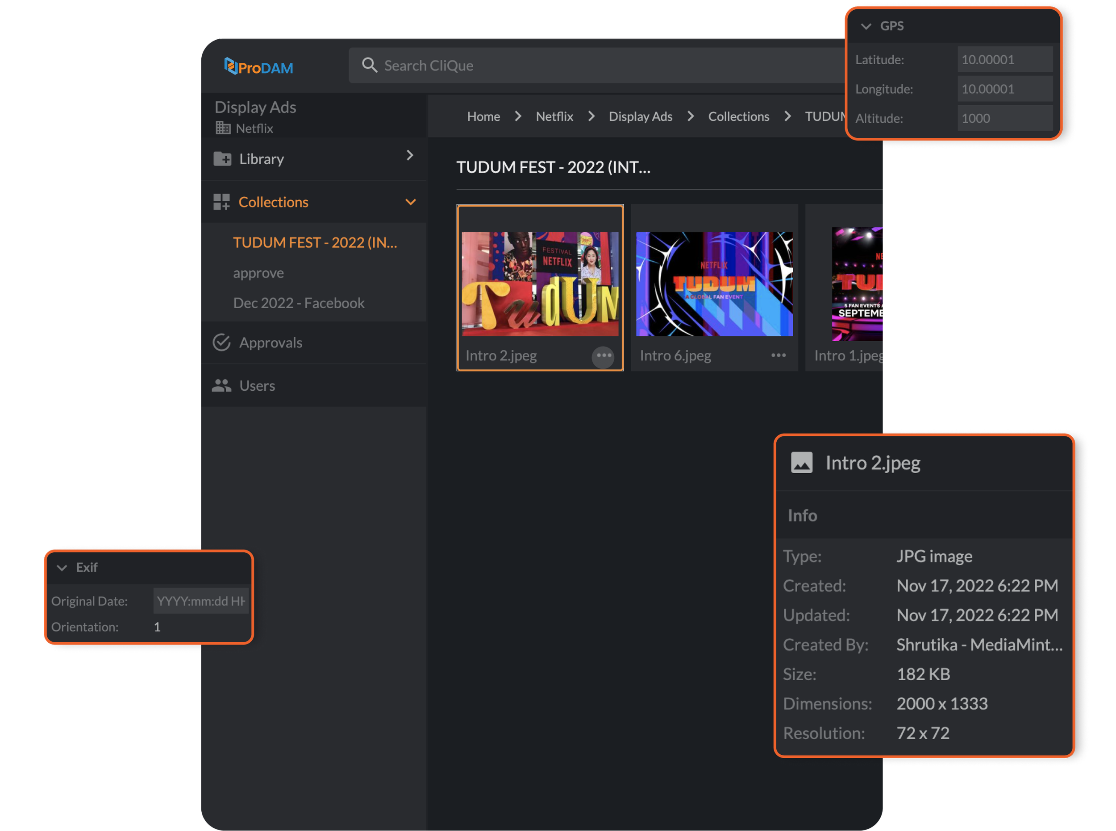This screenshot has width=1116, height=831.
Task: Open more options for Intro 2.jpeg
Action: tap(603, 356)
